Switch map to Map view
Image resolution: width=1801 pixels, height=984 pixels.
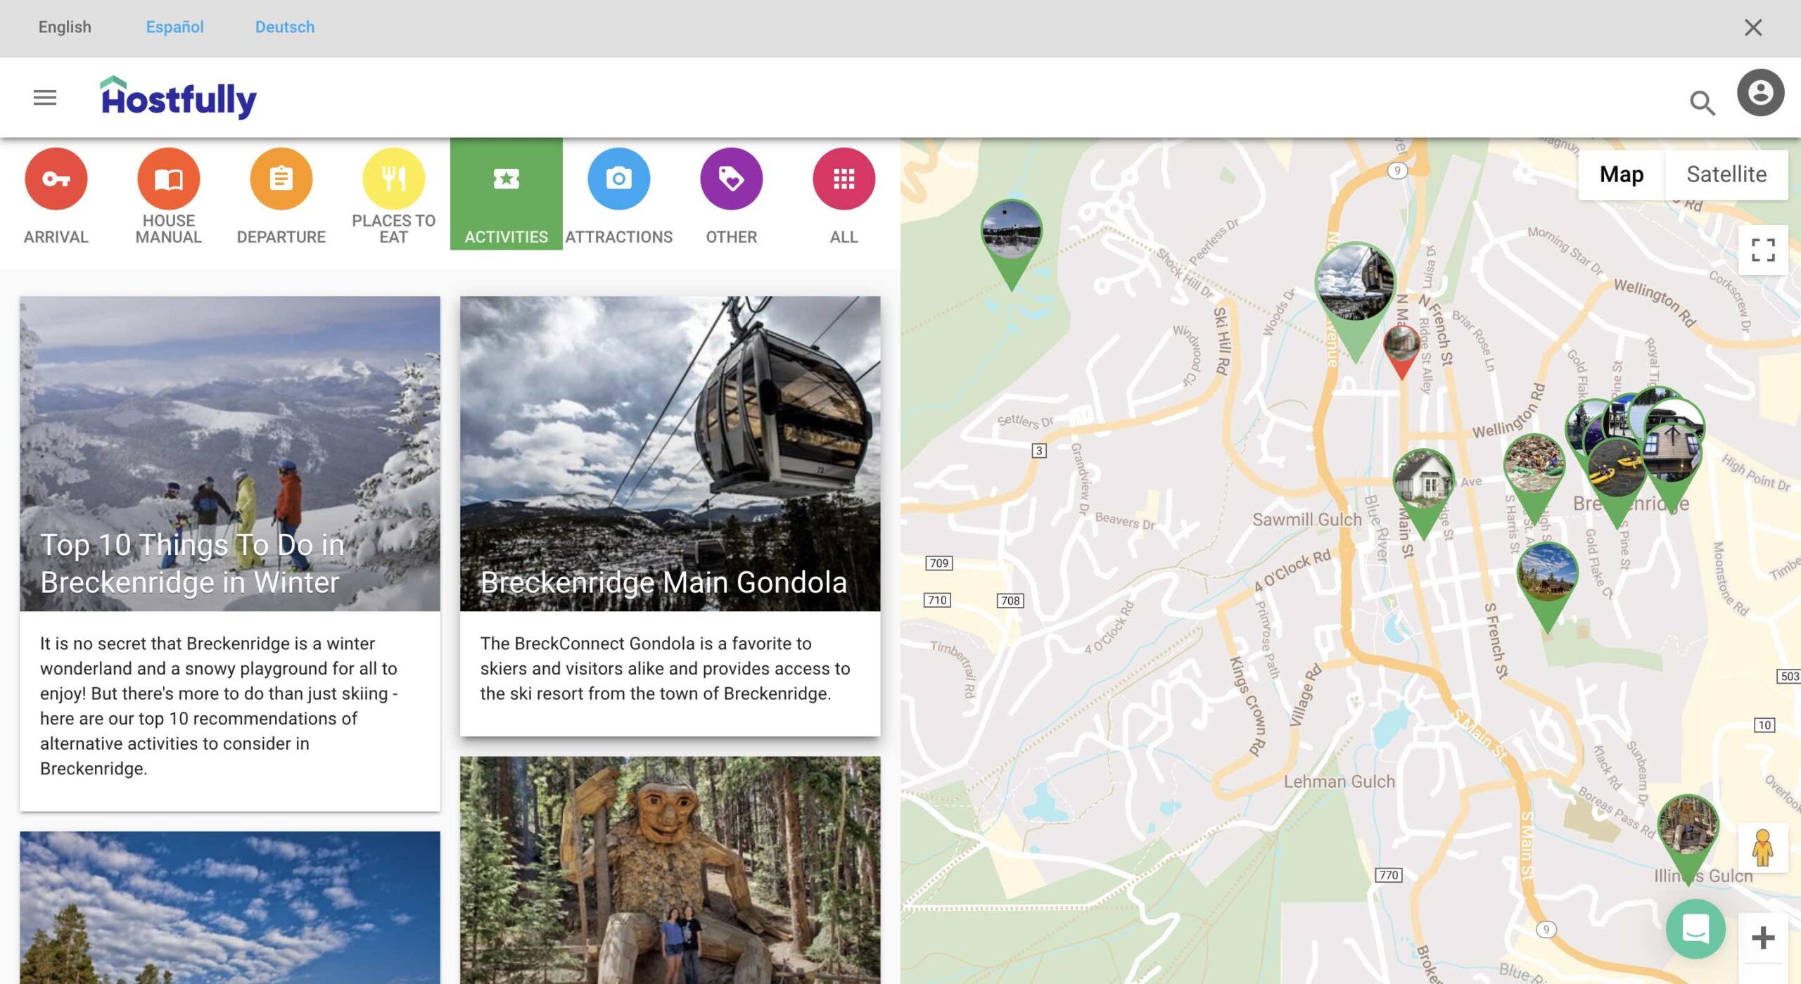pos(1622,174)
